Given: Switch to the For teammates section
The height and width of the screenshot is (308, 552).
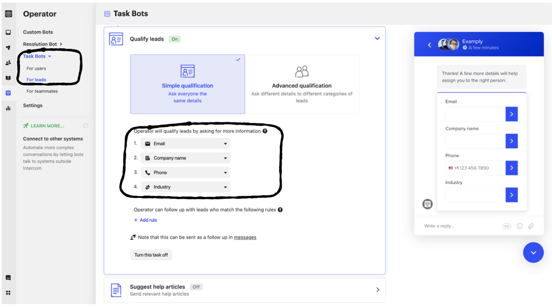Looking at the screenshot, I should click(x=41, y=91).
